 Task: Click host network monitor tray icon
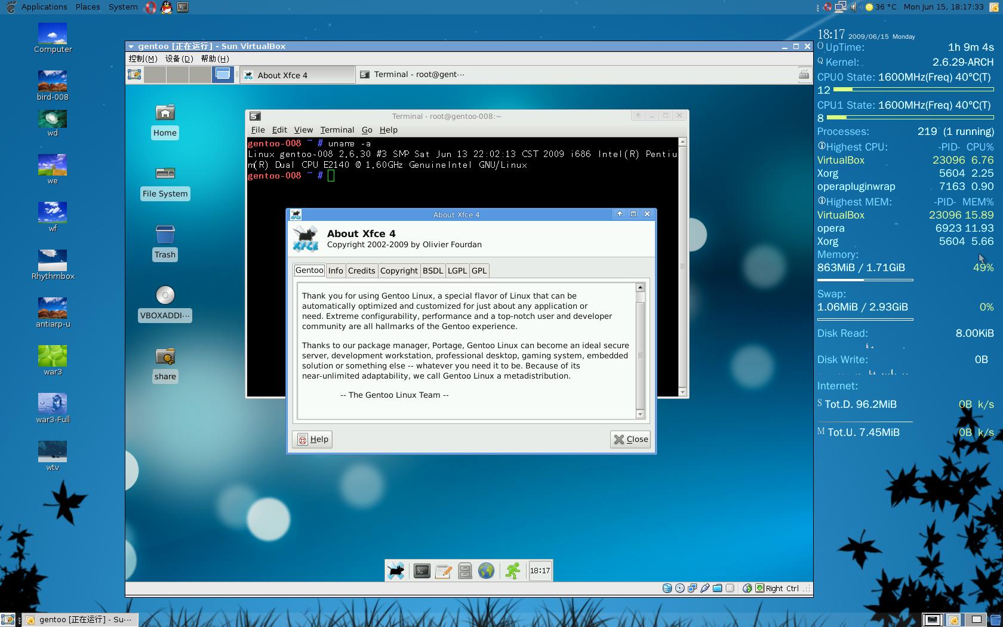[x=841, y=7]
